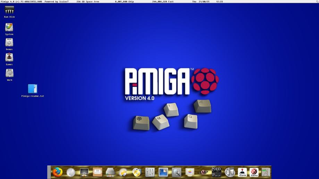Launch iGame from the dock
The width and height of the screenshot is (319, 179).
click(x=242, y=172)
